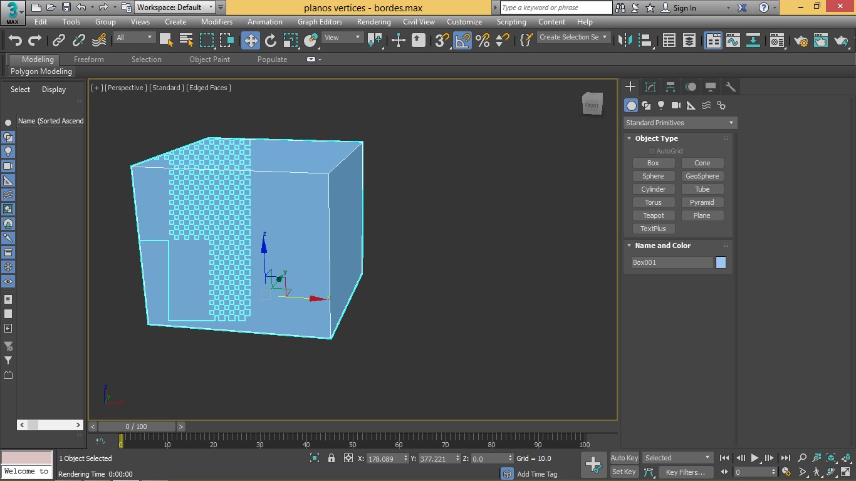The image size is (856, 481).
Task: Activate the Select and Rotate tool
Action: click(271, 41)
